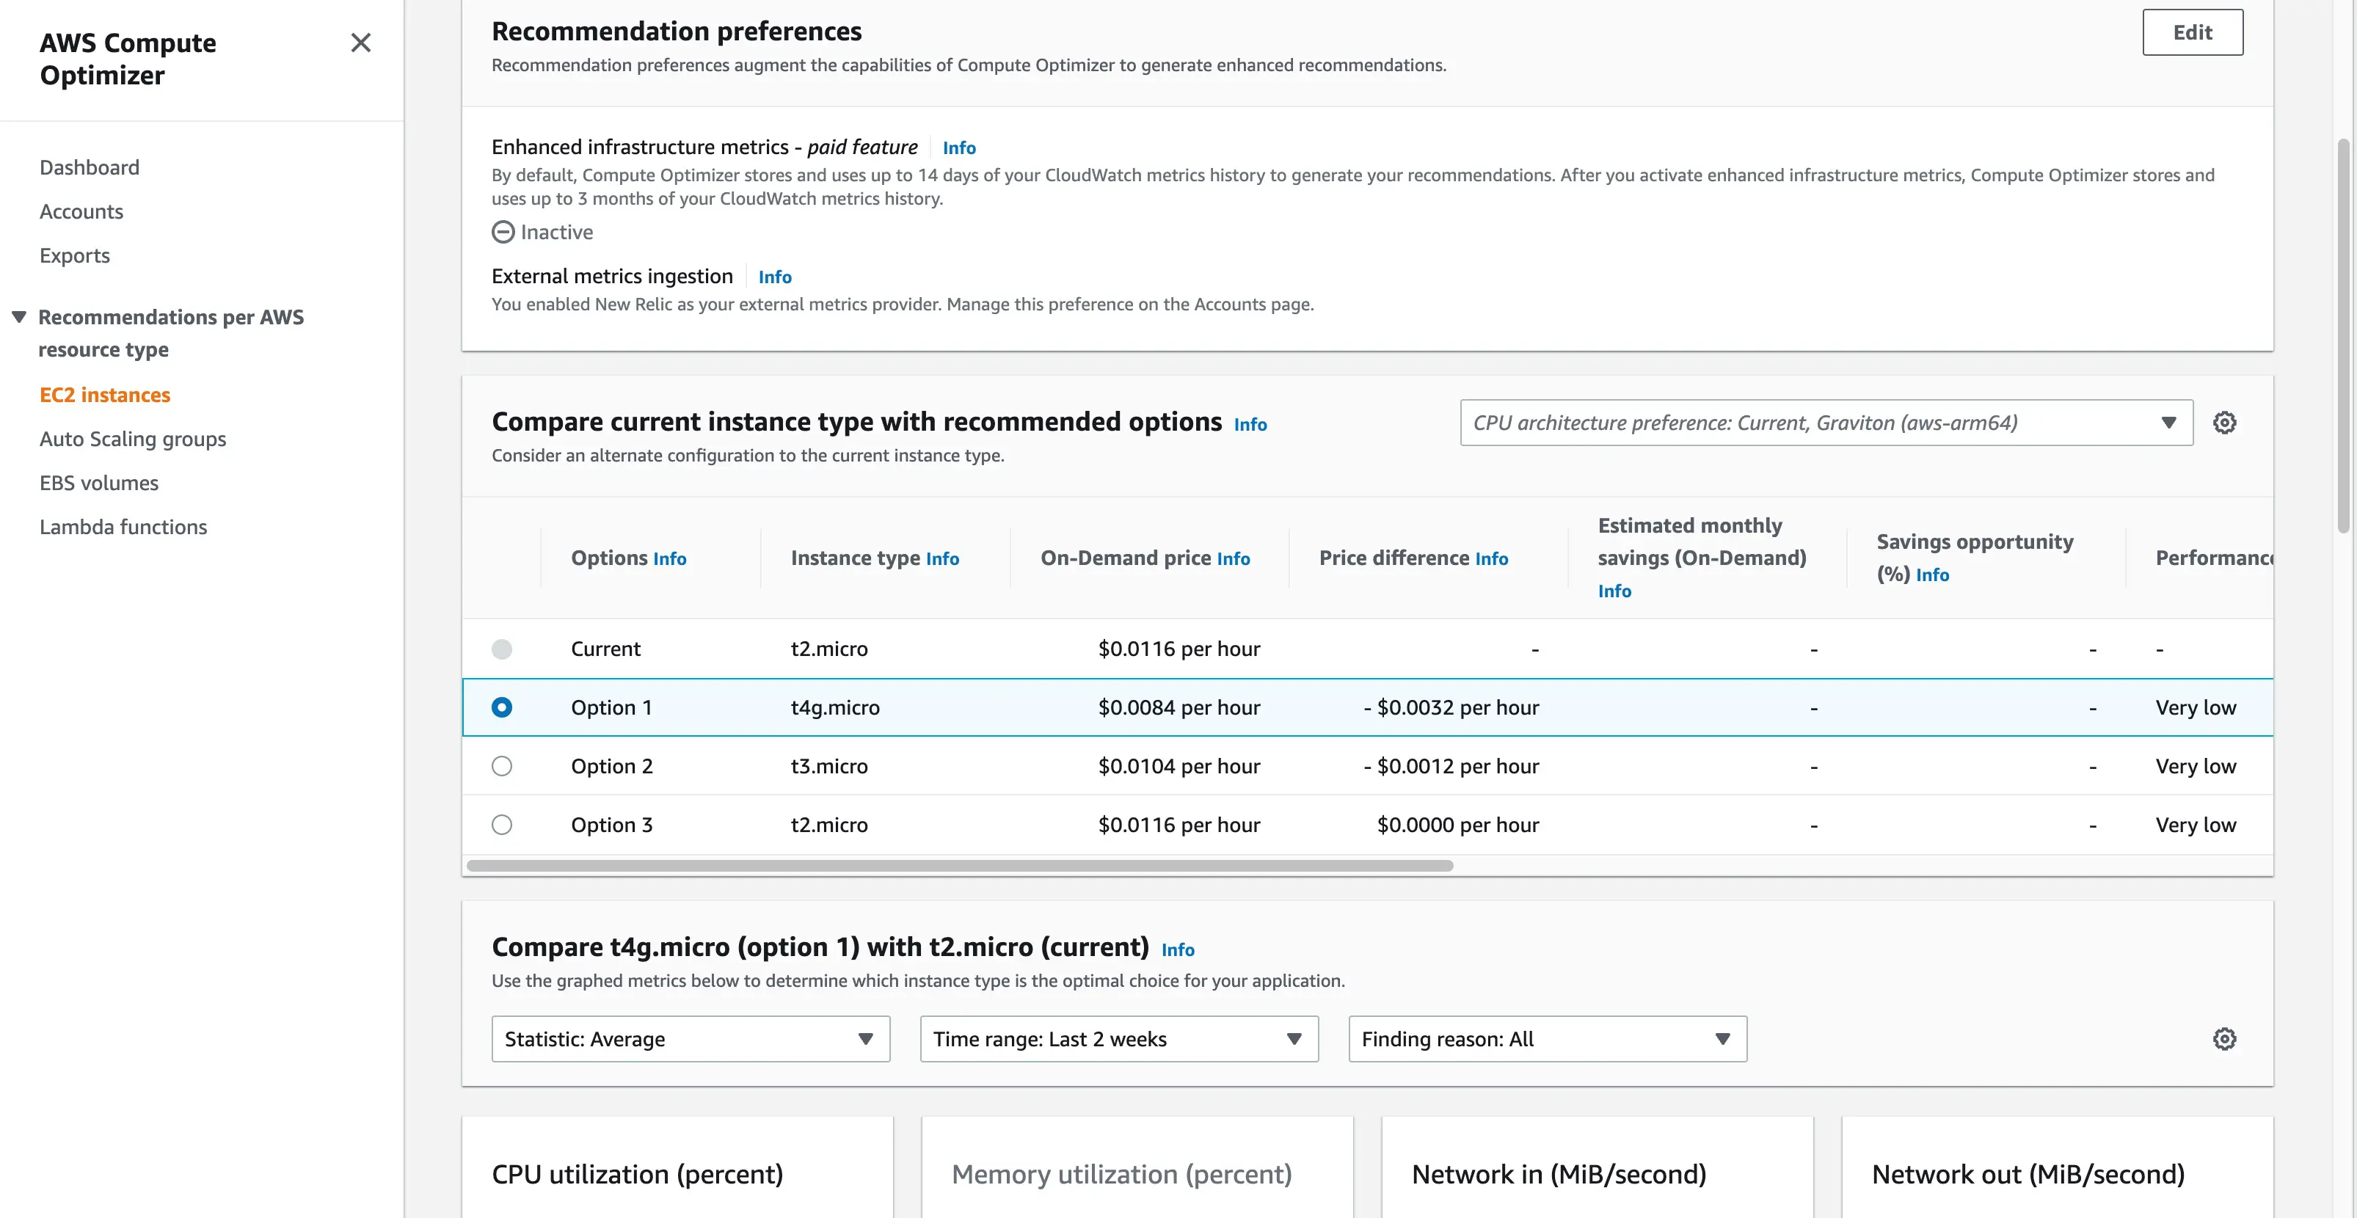The image size is (2357, 1218).
Task: Open the Statistic Average dropdown
Action: click(x=689, y=1039)
